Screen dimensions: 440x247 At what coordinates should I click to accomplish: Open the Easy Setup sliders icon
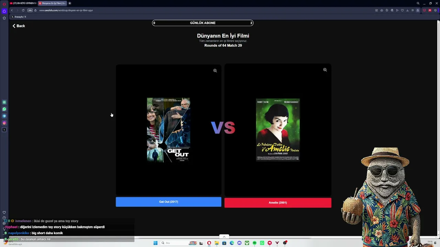(412, 10)
